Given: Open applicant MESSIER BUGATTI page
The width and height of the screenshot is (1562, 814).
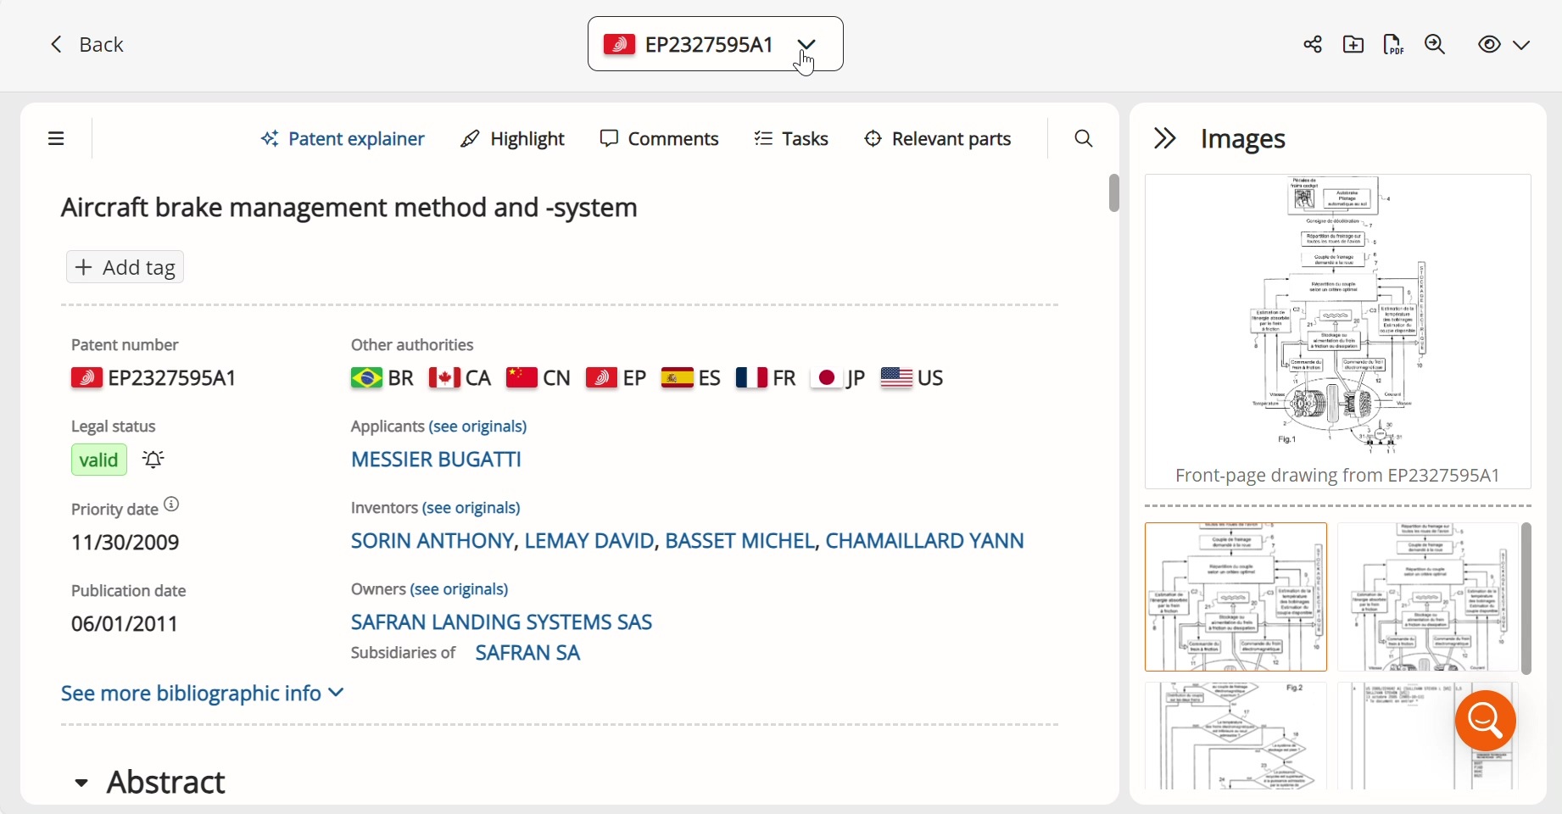Looking at the screenshot, I should (x=436, y=460).
